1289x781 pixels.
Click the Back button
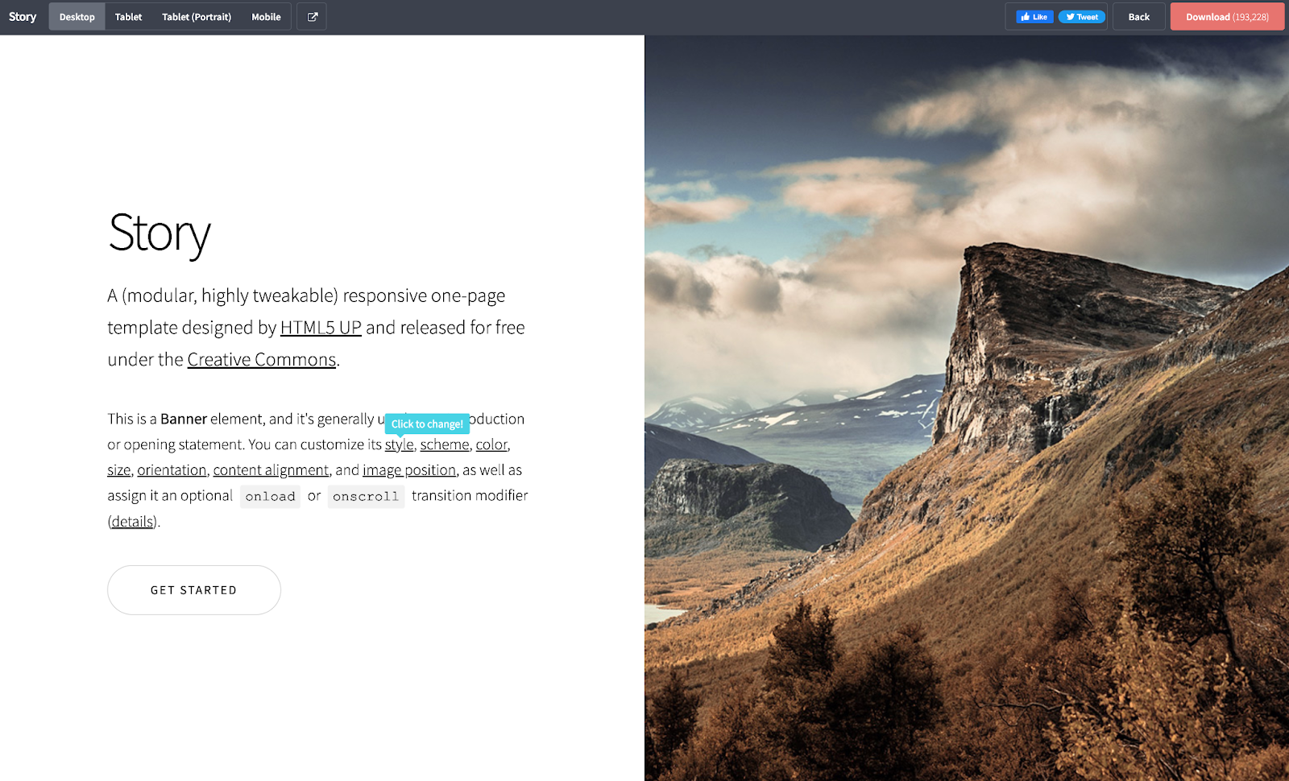point(1138,16)
